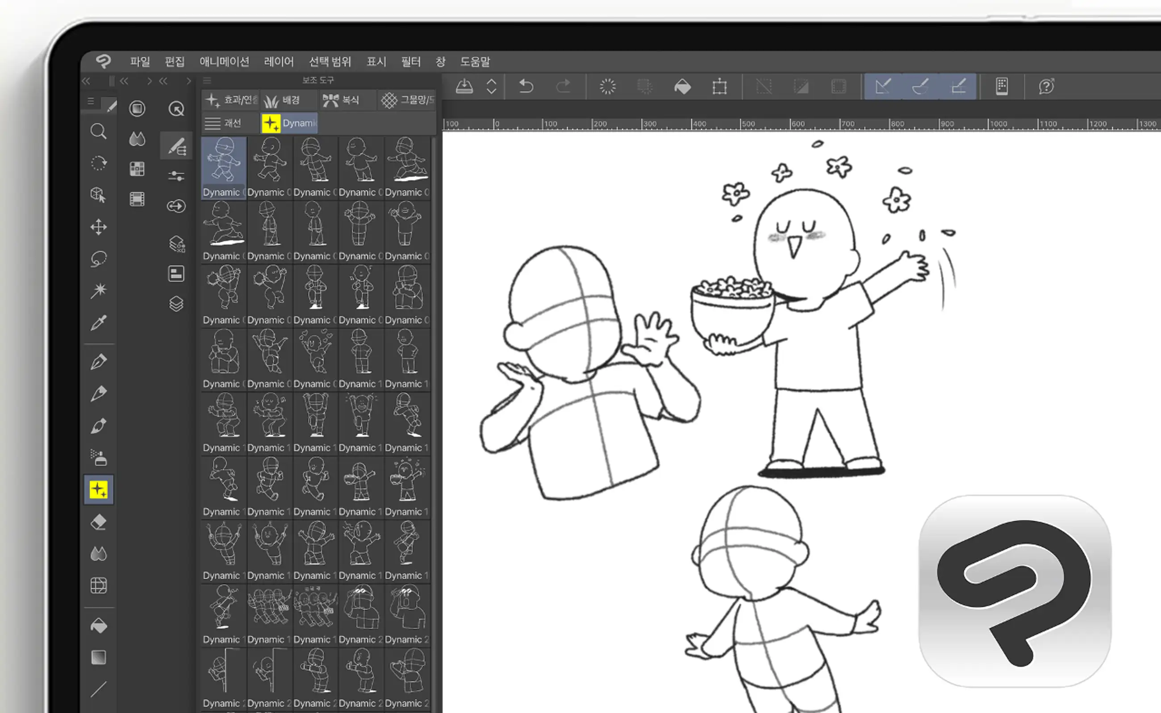Click Deselect icon in command bar
Screen dimensions: 1161x713
pyautogui.click(x=764, y=86)
